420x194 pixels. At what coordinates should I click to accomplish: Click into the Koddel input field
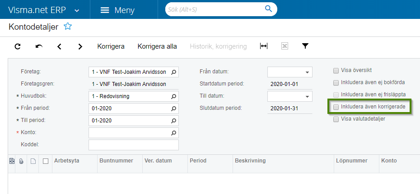pyautogui.click(x=133, y=145)
